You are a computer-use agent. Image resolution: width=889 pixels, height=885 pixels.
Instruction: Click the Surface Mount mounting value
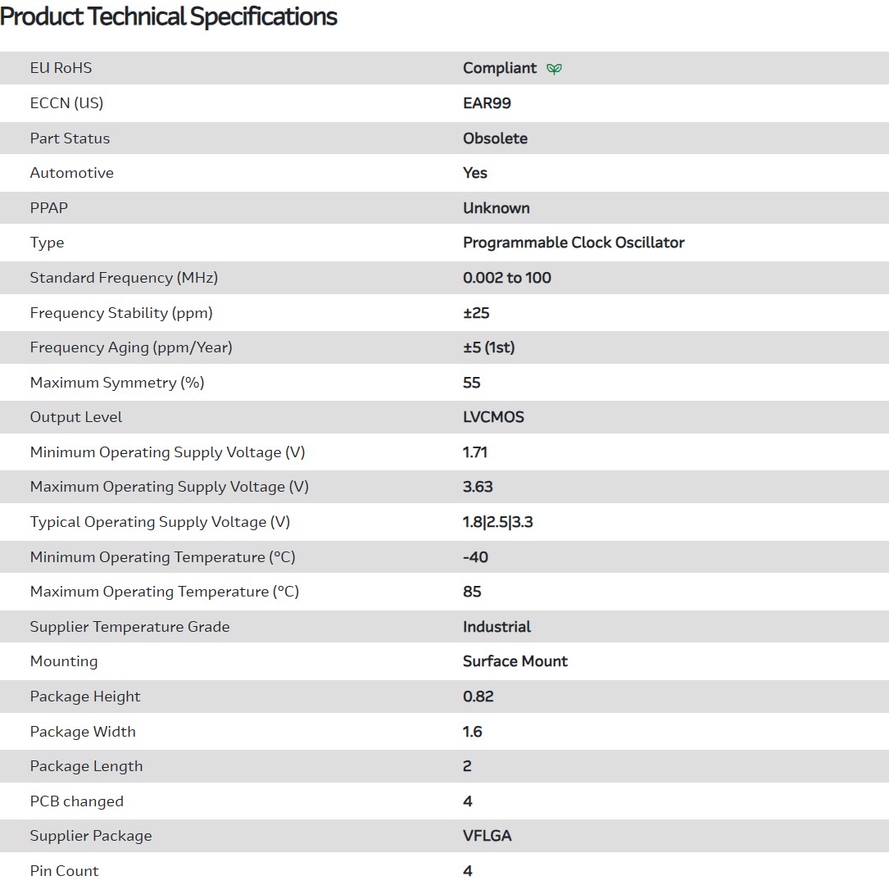515,661
